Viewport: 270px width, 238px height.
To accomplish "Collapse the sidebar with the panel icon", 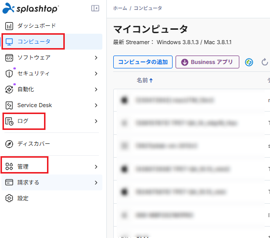I will point(95,8).
